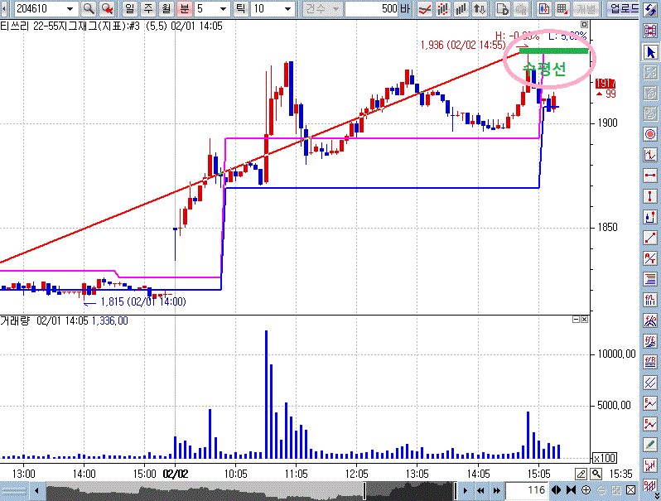Switch chart period to weekly (주)
The height and width of the screenshot is (501, 661).
pos(147,9)
